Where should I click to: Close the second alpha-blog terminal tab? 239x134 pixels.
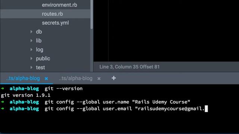point(99,79)
